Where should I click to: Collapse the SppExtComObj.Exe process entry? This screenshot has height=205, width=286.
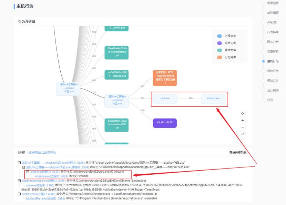click(x=19, y=181)
